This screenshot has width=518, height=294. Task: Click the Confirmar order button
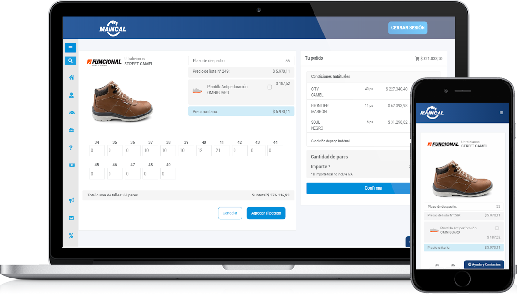(x=359, y=188)
